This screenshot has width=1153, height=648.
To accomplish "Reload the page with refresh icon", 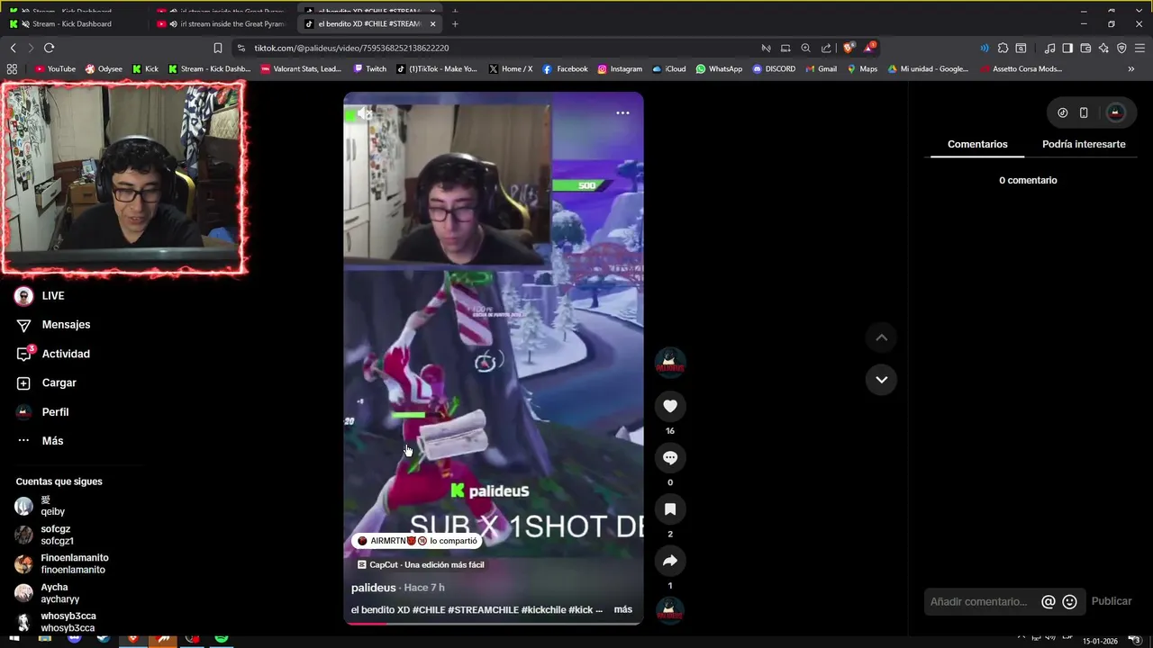I will point(49,48).
